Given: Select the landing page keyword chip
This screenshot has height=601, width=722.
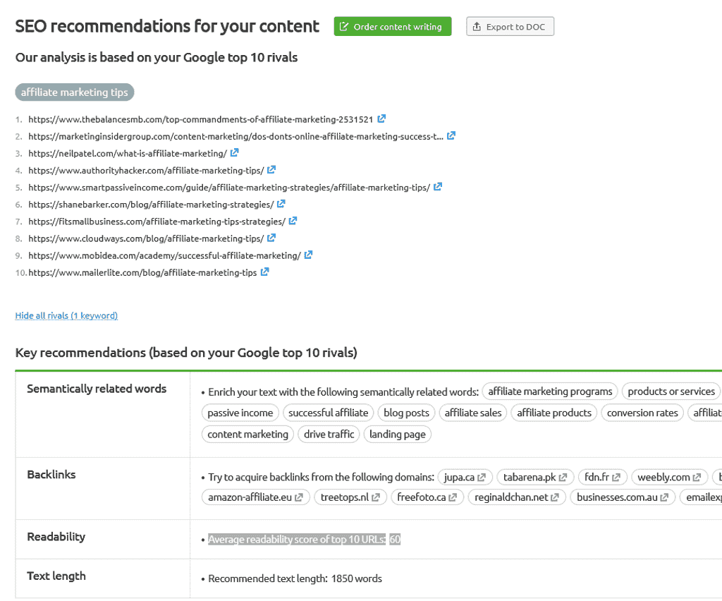Looking at the screenshot, I should pyautogui.click(x=398, y=435).
